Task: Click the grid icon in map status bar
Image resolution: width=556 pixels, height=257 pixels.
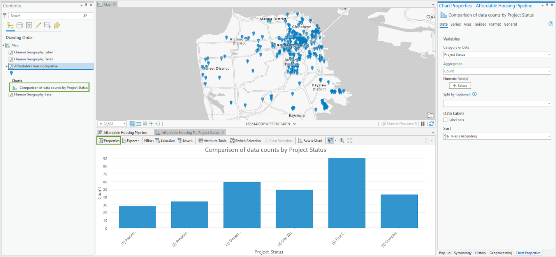Action: point(145,124)
